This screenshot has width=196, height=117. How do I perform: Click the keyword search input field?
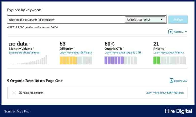(66, 19)
